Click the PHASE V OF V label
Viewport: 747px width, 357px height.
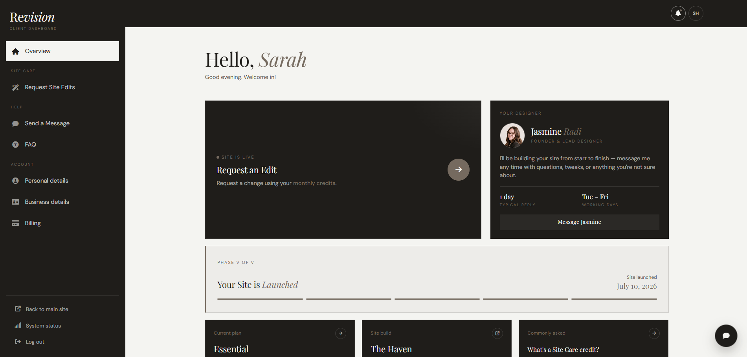point(235,262)
